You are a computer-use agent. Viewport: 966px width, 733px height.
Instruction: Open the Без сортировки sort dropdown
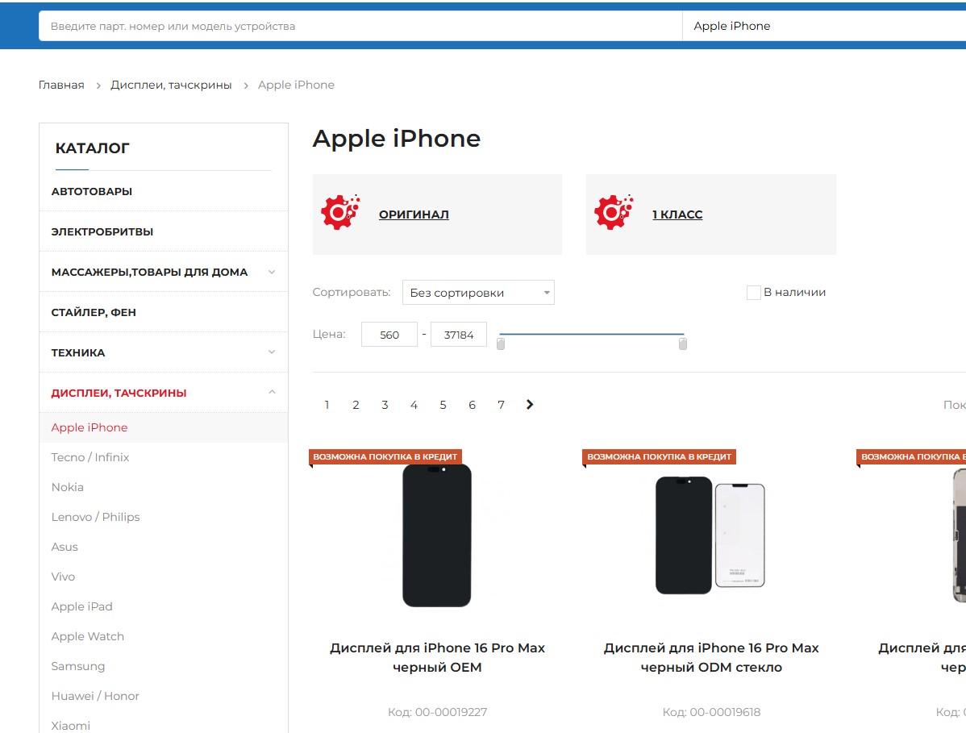click(x=478, y=293)
